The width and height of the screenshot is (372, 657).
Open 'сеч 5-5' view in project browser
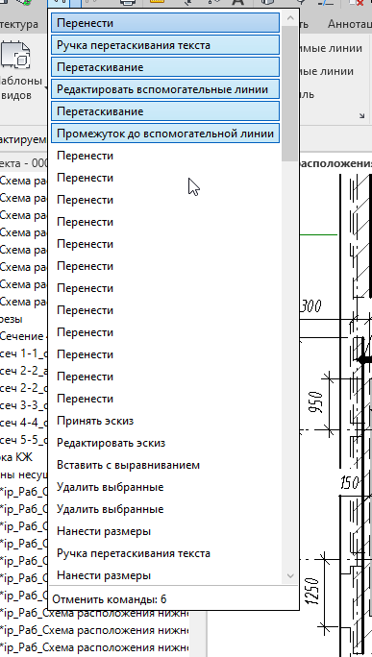[x=23, y=440]
